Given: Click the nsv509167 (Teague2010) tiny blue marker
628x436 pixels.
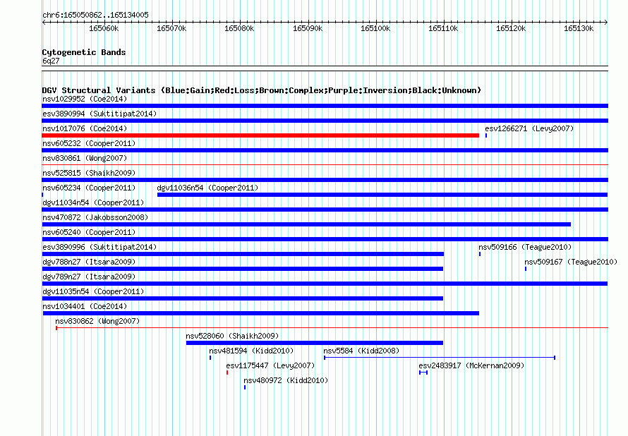Looking at the screenshot, I should tap(526, 269).
